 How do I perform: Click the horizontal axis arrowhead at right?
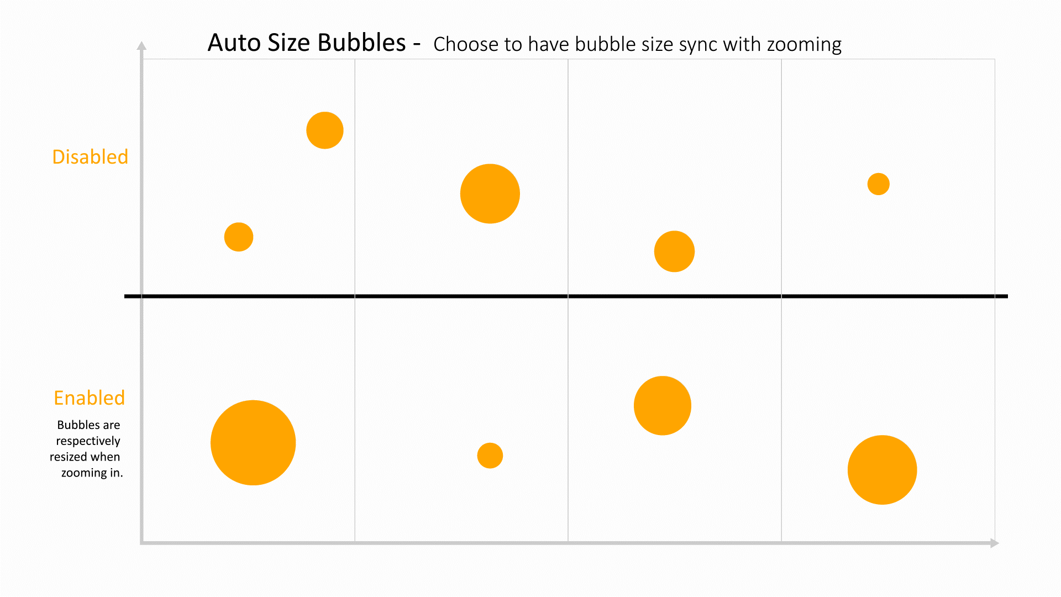tap(995, 543)
